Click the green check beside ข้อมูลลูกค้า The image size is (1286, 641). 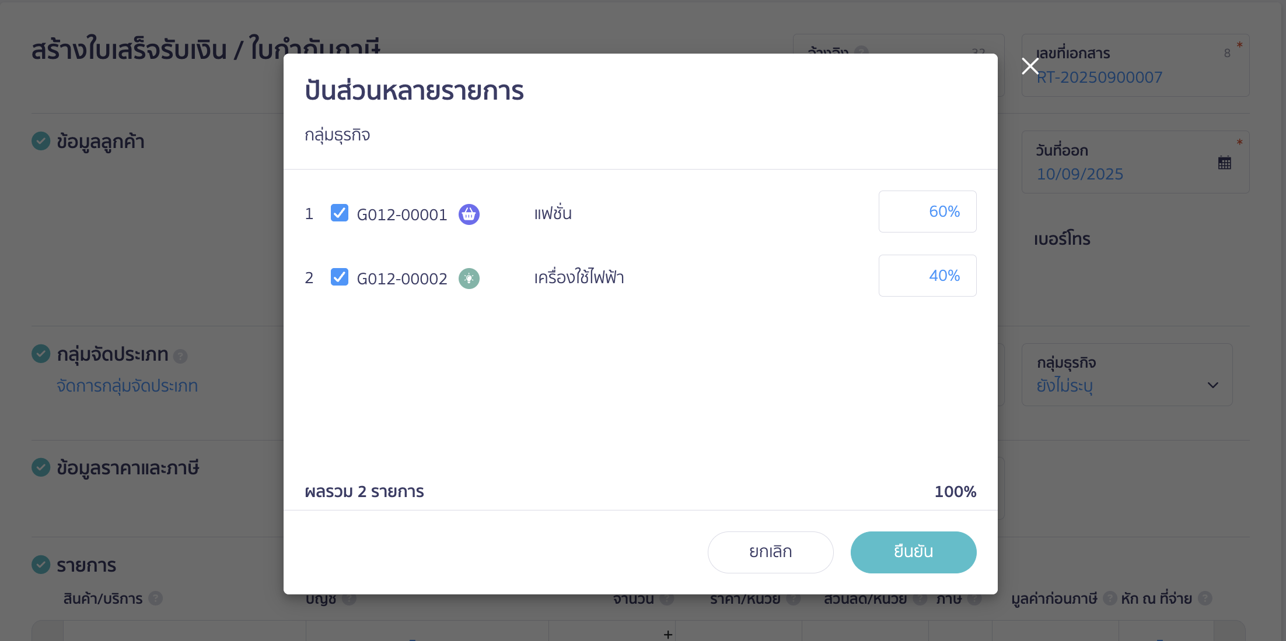click(41, 141)
